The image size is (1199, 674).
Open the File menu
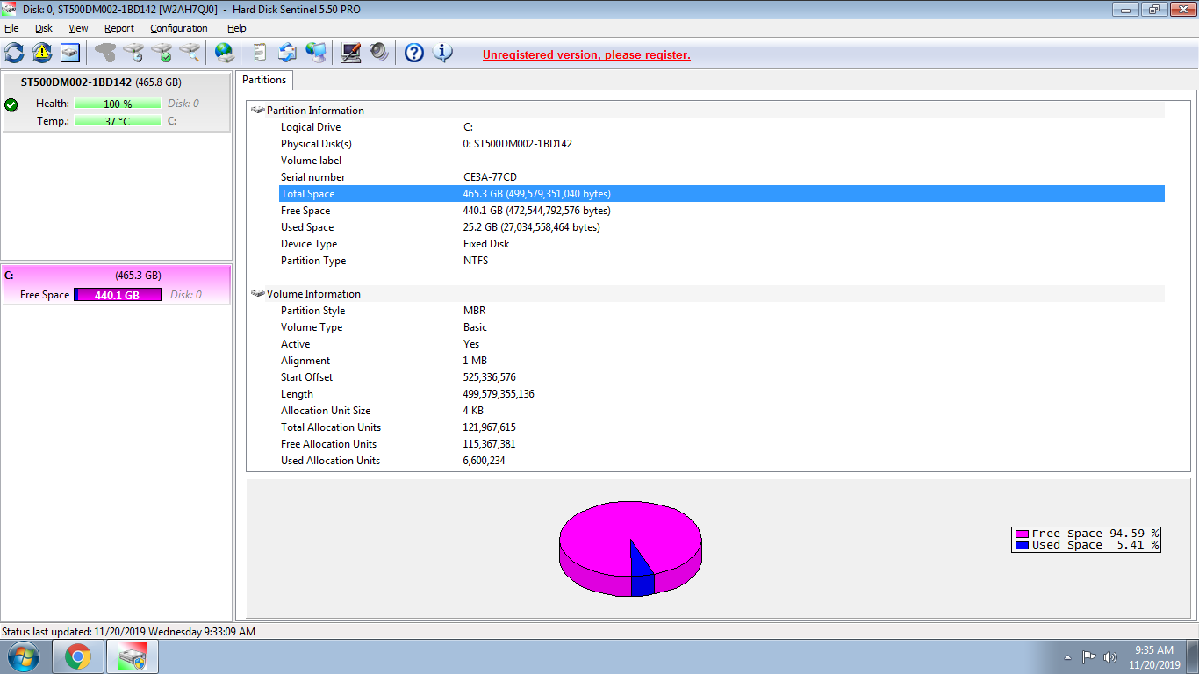11,28
